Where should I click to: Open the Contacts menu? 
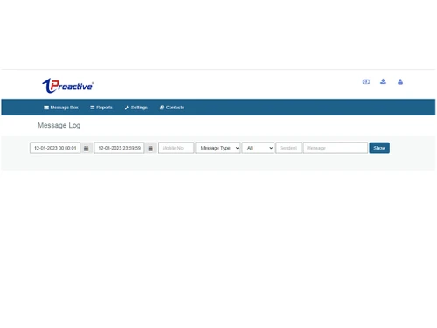pyautogui.click(x=172, y=108)
